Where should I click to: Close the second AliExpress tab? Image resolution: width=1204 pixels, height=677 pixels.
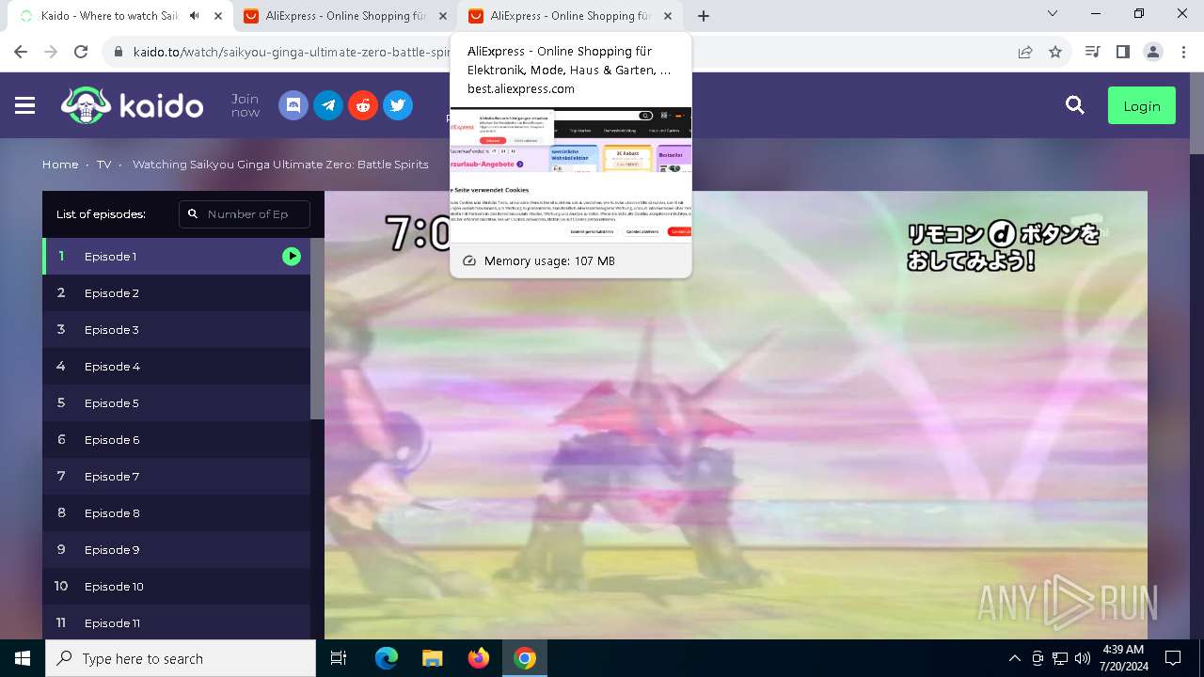pos(443,16)
